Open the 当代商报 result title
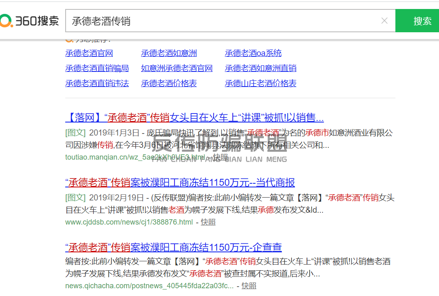The image size is (439, 296). (x=180, y=182)
